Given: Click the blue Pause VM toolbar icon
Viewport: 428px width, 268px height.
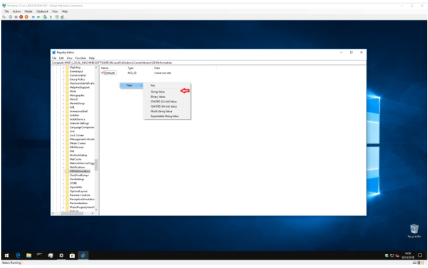Looking at the screenshot, I should point(33,17).
